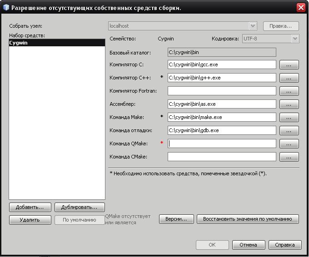Click the empty Fortran compiler field
309x257 pixels.
tap(222, 91)
